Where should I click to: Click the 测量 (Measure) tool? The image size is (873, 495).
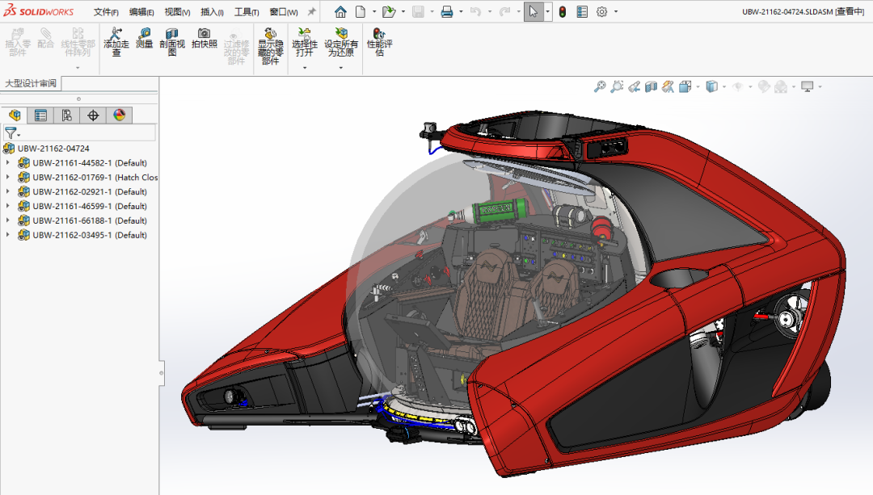point(144,39)
